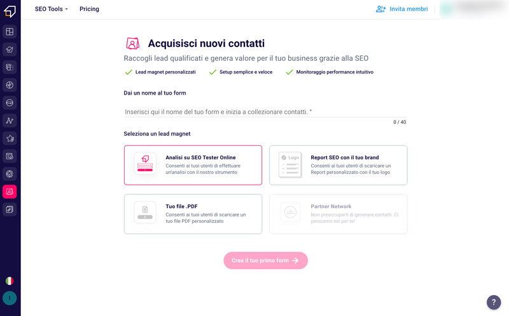Screen dimensions: 509x316
Task: Click the form name input field
Action: pyautogui.click(x=265, y=112)
